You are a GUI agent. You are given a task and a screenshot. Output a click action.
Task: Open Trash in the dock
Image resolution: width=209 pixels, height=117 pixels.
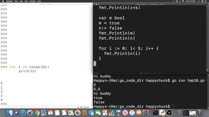(x=200, y=113)
